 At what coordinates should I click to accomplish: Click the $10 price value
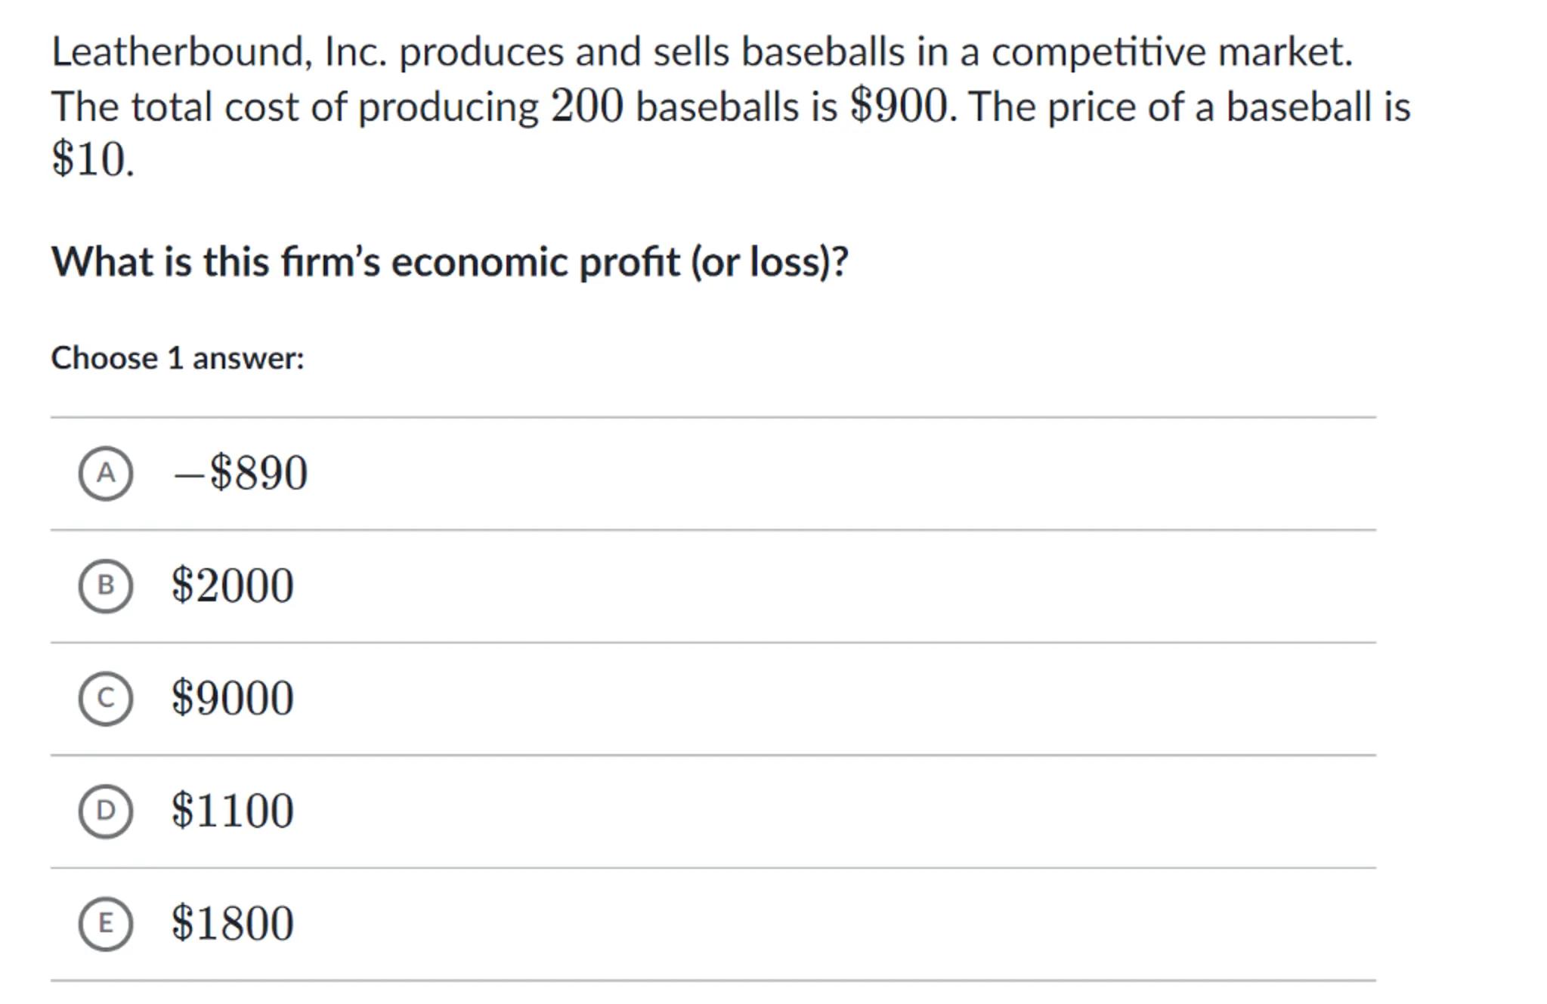click(92, 160)
